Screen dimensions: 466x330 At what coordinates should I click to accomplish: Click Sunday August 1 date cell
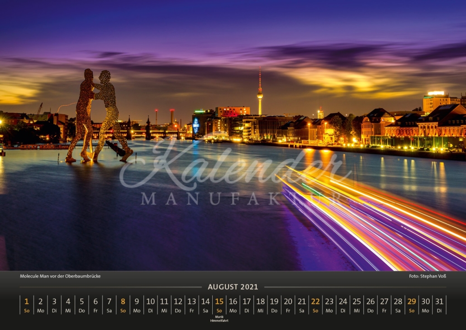point(27,305)
